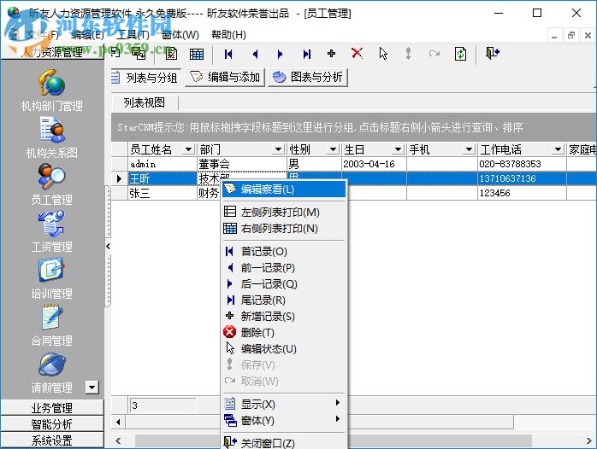597x449 pixels.
Task: Click toolbar First Record icon
Action: pyautogui.click(x=228, y=55)
